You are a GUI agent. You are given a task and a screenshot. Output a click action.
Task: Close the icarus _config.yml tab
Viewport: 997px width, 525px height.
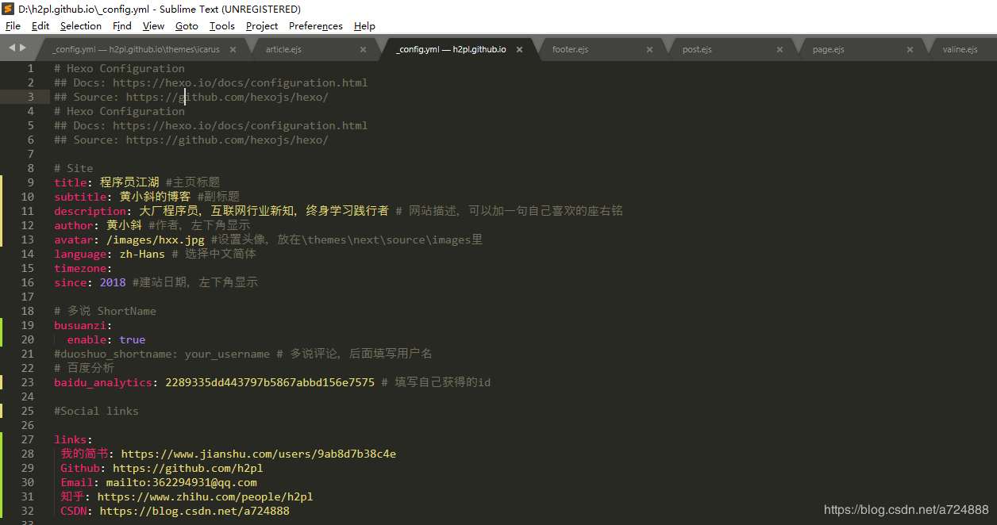(233, 49)
